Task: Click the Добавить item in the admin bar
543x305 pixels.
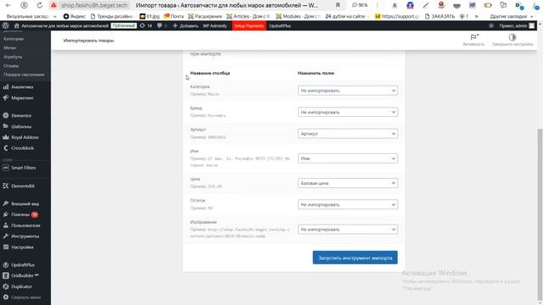Action: 185,25
